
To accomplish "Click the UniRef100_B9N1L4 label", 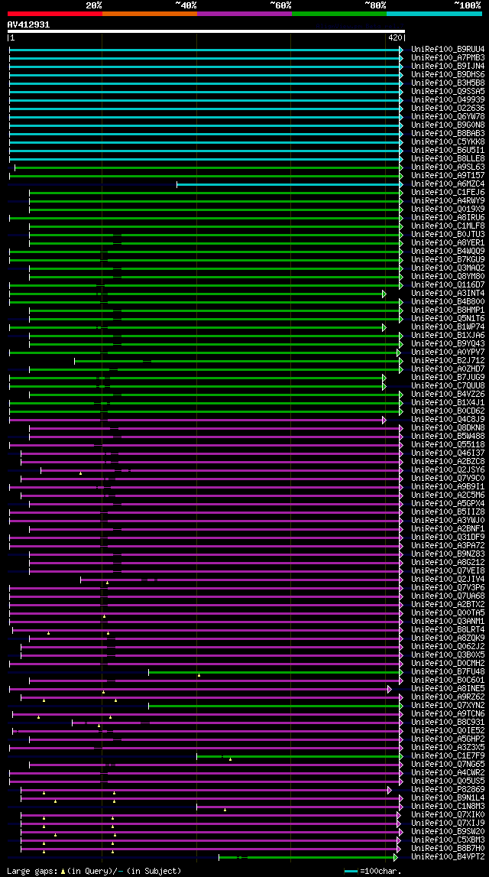I will coord(448,798).
